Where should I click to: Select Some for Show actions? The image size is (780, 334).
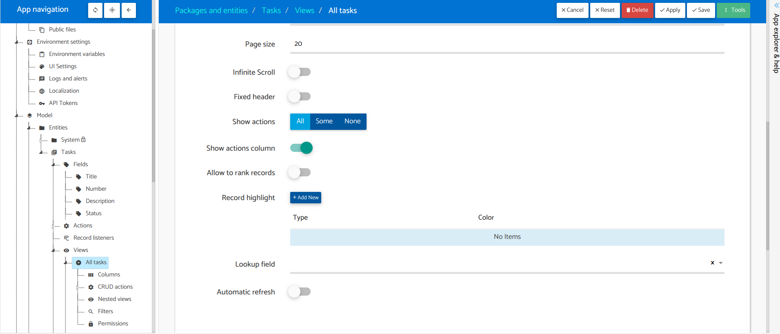point(324,121)
